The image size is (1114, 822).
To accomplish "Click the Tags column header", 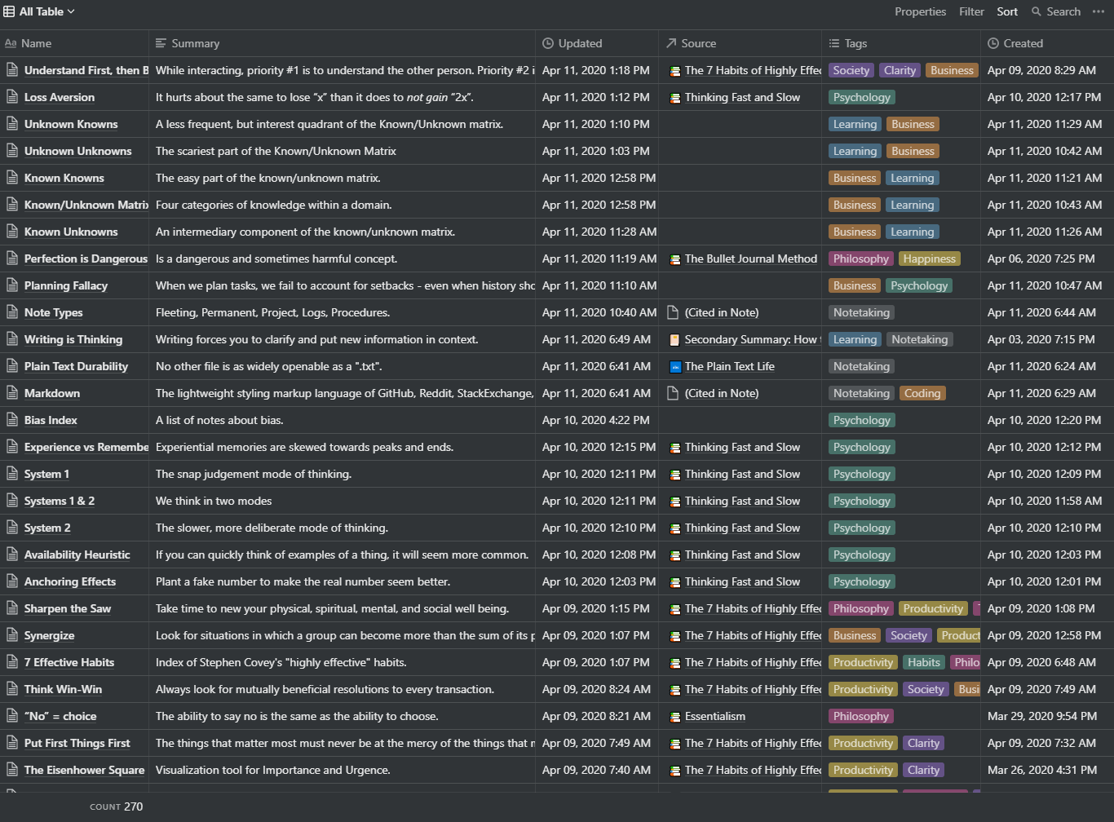I will tap(855, 43).
